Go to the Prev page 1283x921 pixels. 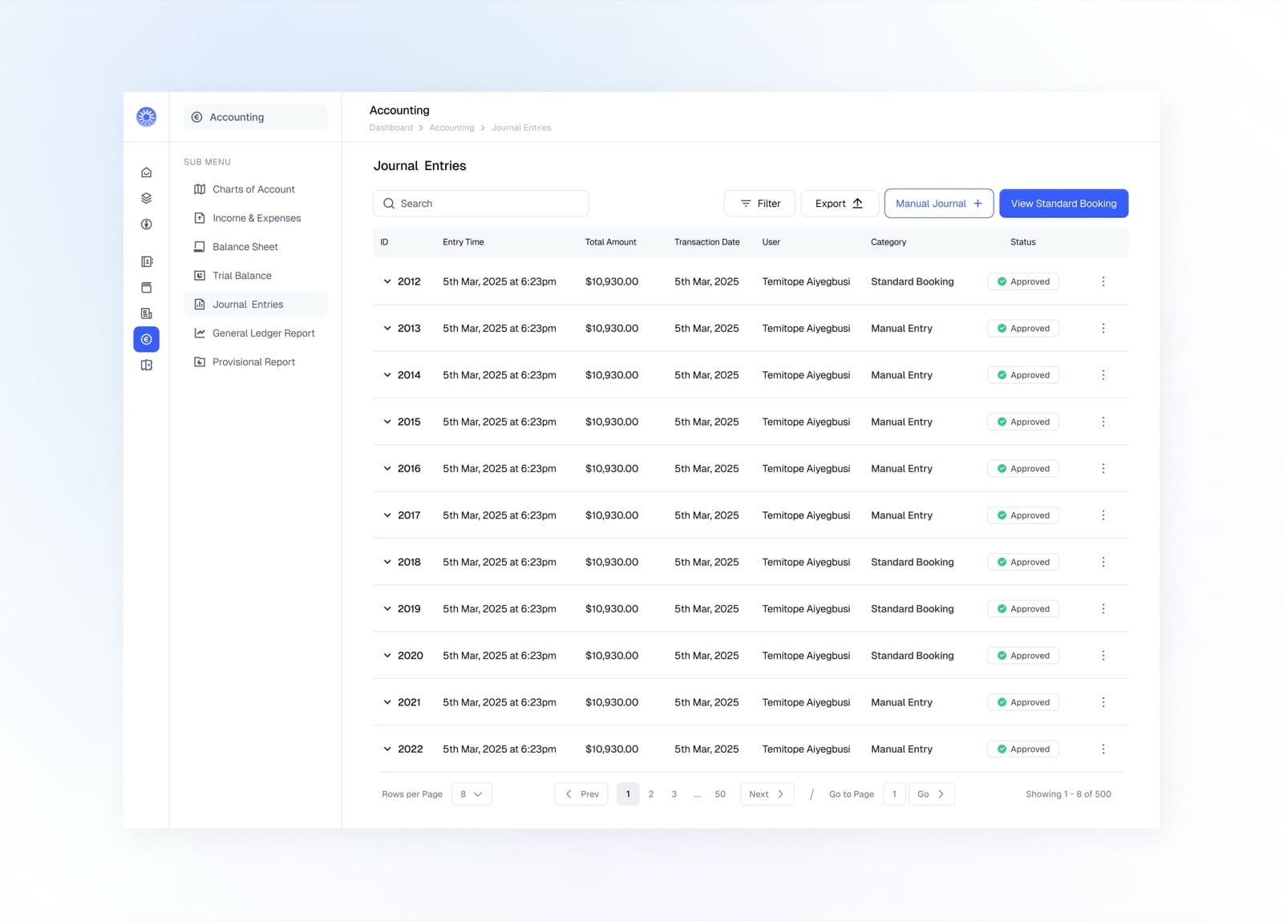[x=581, y=794]
